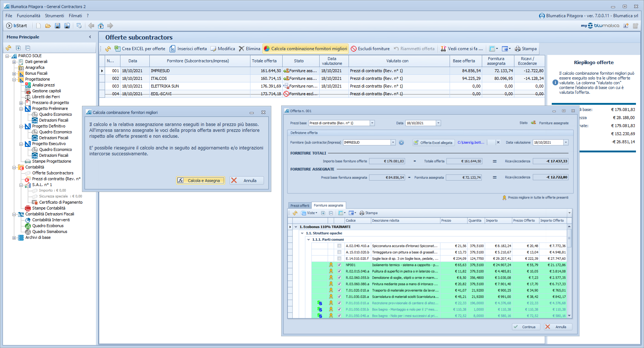Uncheck the R.03.060.080.a row checkbox

click(x=339, y=284)
